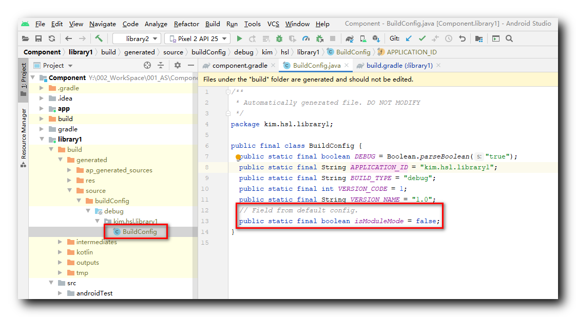Navigate Back using the left arrow icon
Screen dimensions: 576x317
(x=68, y=38)
